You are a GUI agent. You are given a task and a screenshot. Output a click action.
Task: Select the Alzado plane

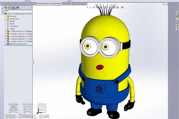12,21
